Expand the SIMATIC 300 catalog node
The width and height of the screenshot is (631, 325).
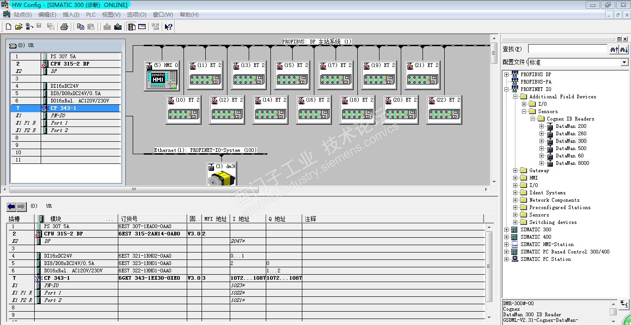pyautogui.click(x=507, y=229)
